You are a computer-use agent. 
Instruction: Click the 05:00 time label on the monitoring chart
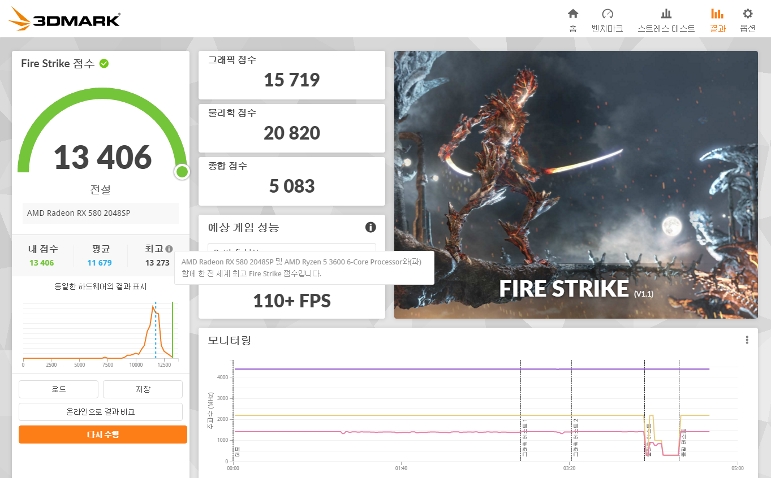click(737, 468)
